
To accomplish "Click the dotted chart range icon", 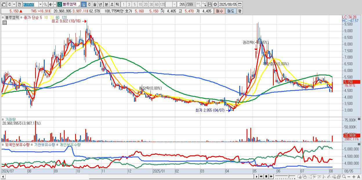I will pos(309,177).
